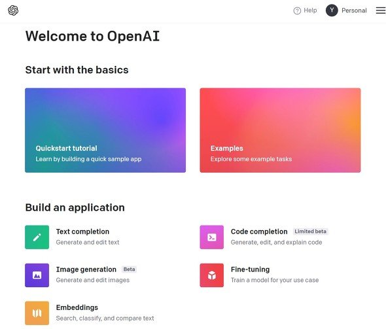Click the OpenAI logo icon
This screenshot has height=329, width=386.
(13, 10)
